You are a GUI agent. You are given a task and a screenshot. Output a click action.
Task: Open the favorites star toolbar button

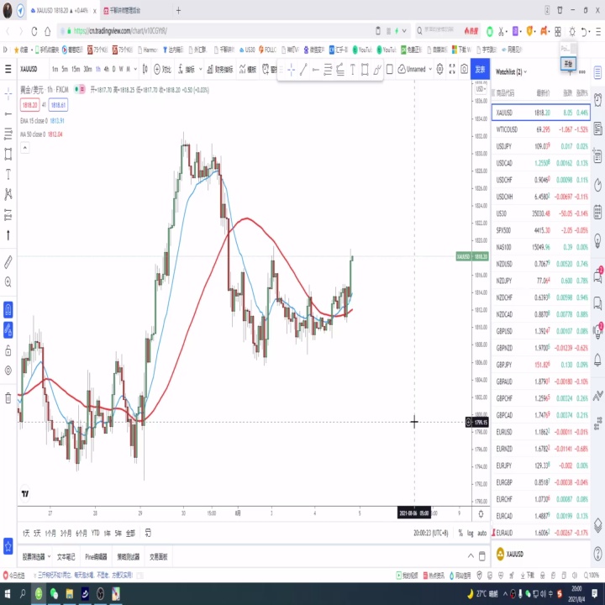(x=8, y=546)
